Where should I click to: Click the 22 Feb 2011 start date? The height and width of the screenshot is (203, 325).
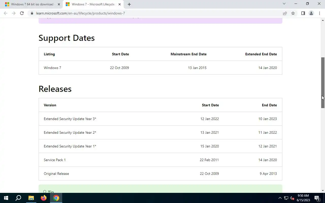(209, 160)
